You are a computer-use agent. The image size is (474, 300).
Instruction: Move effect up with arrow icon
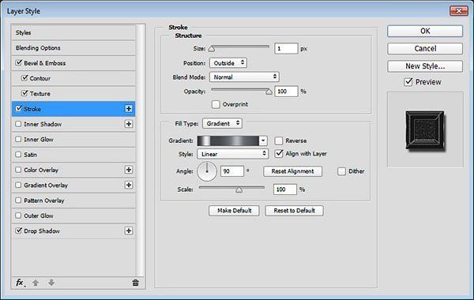coord(36,283)
